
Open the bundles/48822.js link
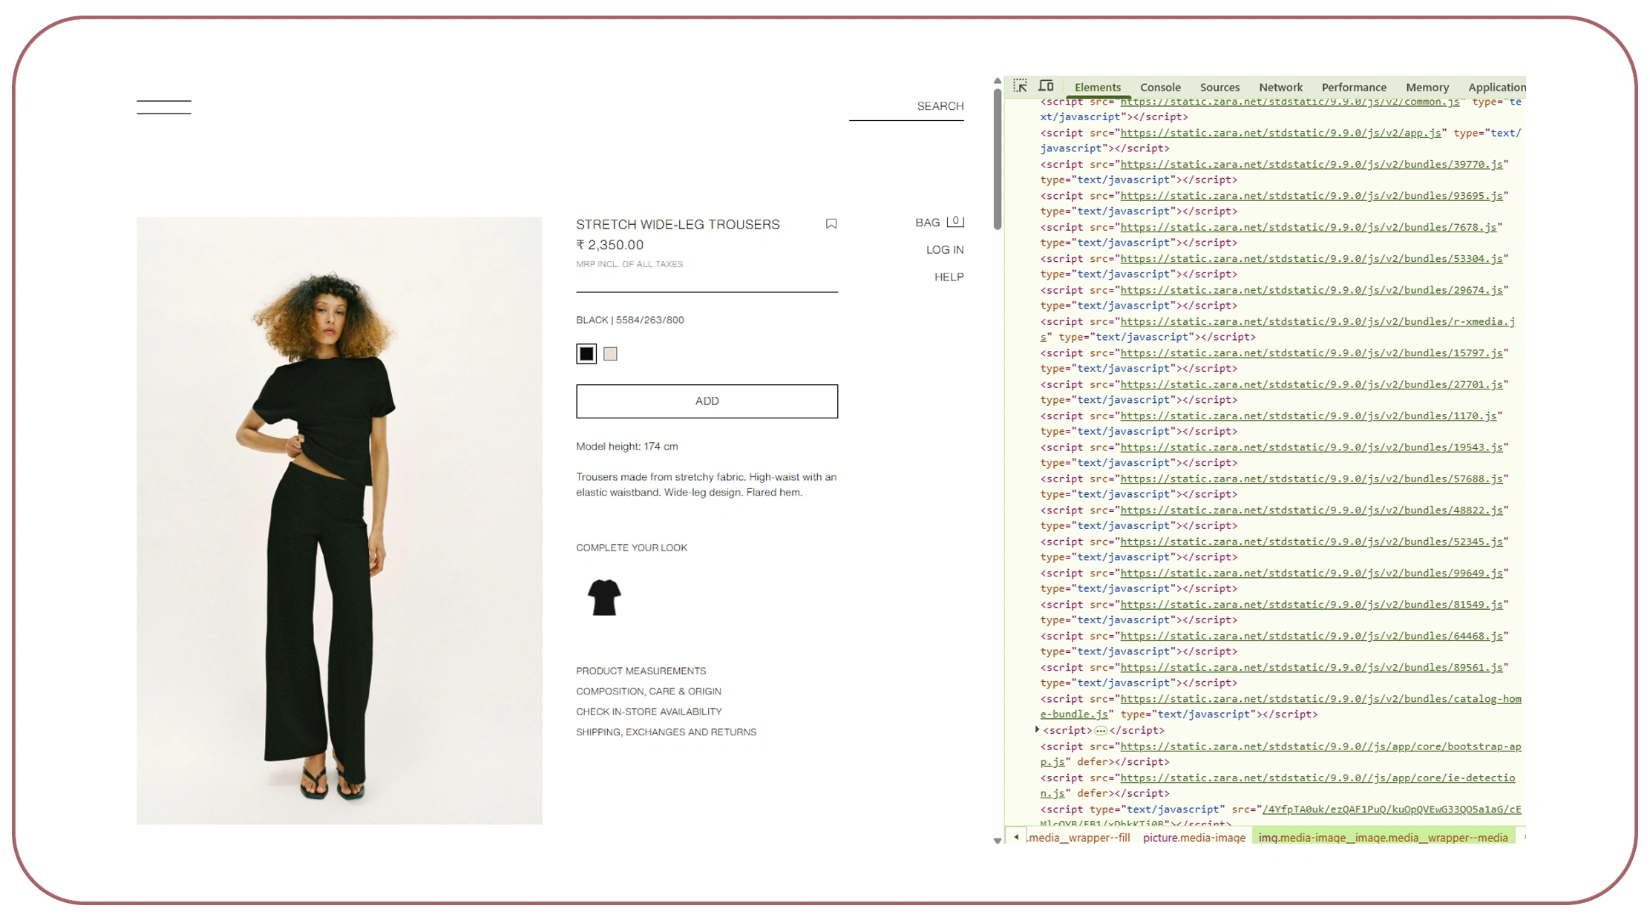[x=1312, y=510]
